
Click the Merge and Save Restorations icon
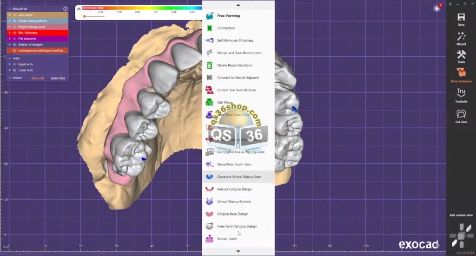click(210, 53)
